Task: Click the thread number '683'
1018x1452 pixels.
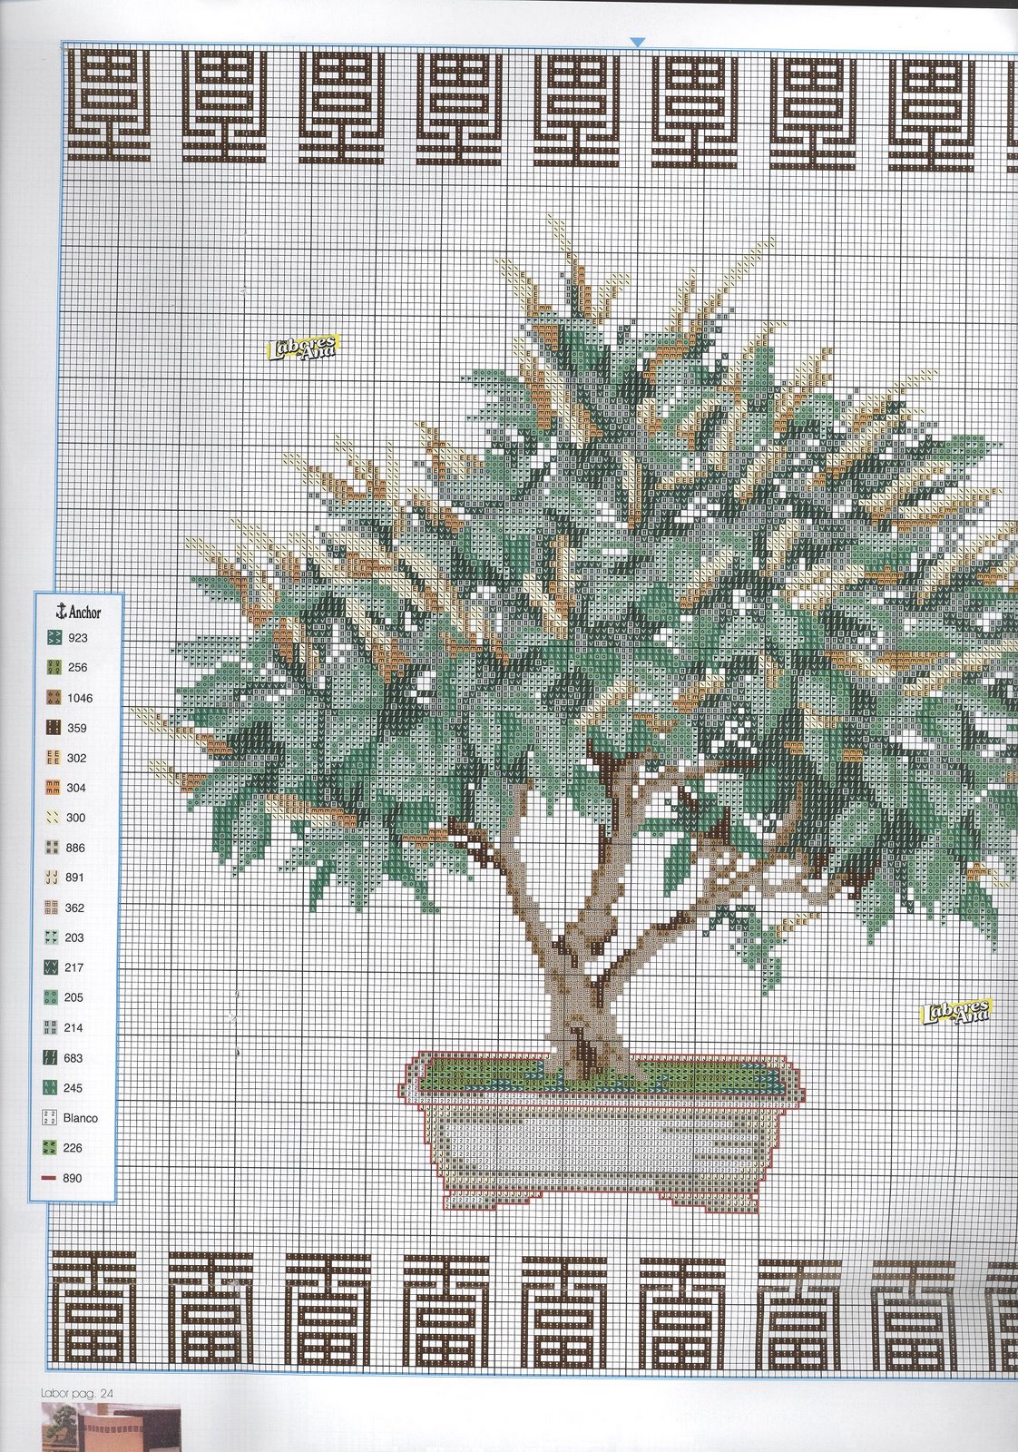Action: point(73,1058)
